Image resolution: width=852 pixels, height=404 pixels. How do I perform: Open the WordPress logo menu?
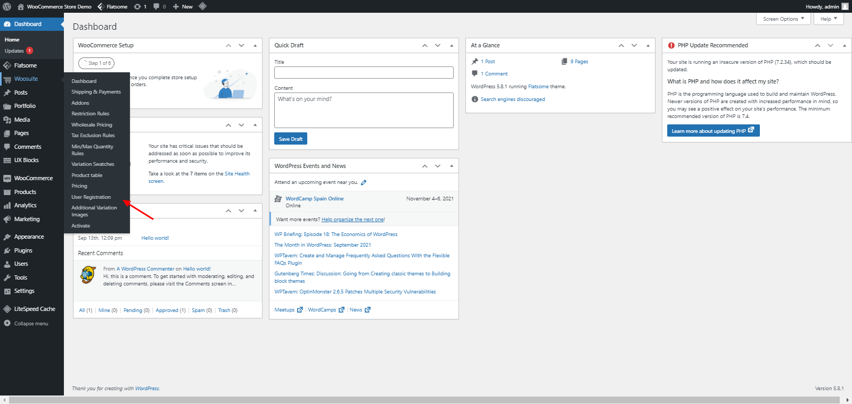(7, 6)
